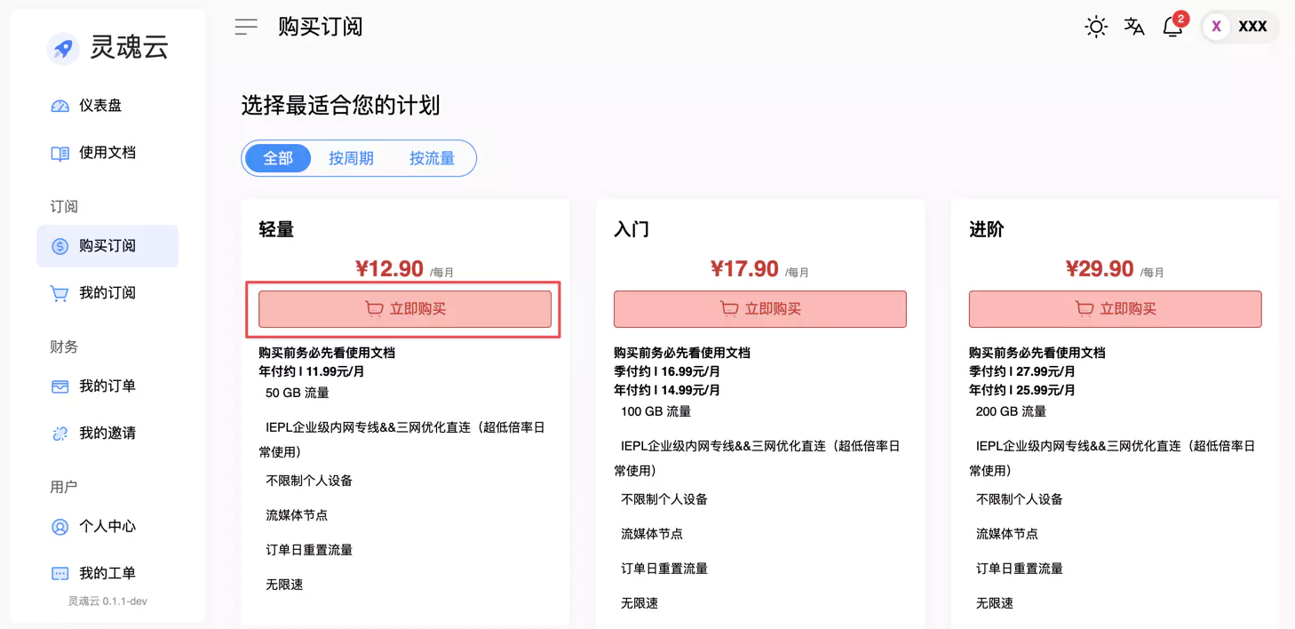Screen dimensions: 1295x629
Task: Click the 灵魂云 rocket logo icon
Action: 63,49
